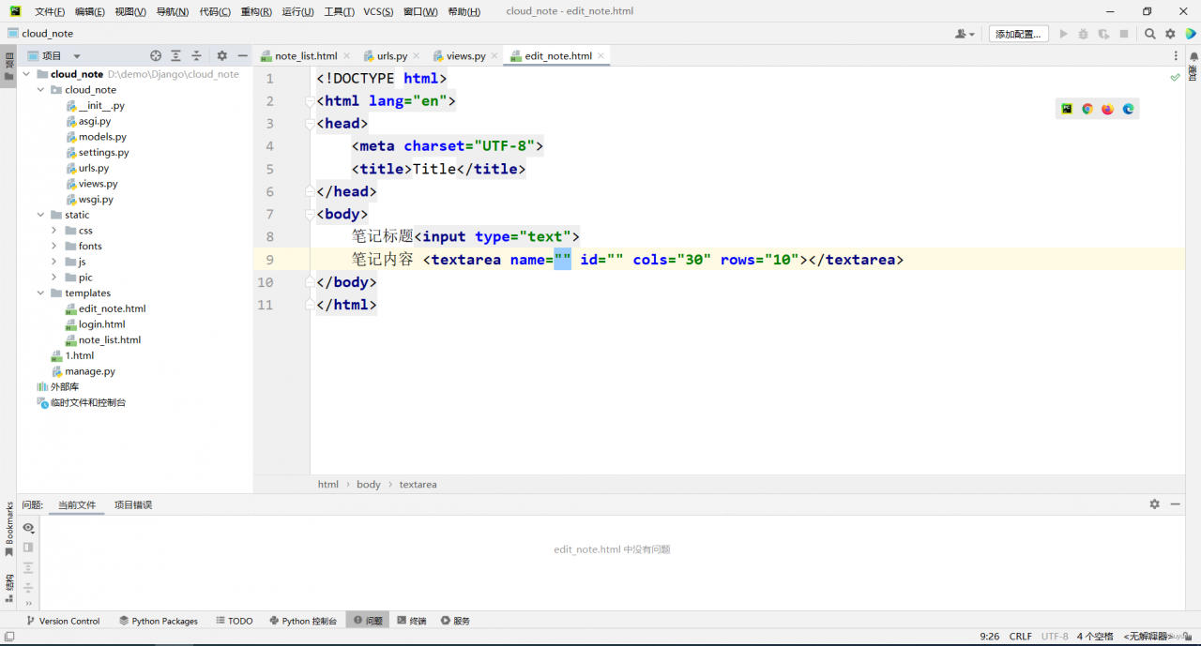Click the Search Everywhere magnifier icon
The image size is (1201, 646).
(1150, 34)
